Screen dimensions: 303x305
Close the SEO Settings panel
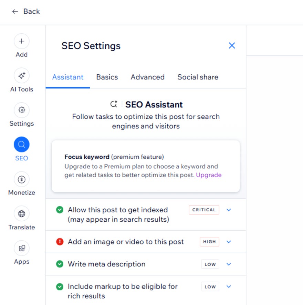pyautogui.click(x=232, y=45)
